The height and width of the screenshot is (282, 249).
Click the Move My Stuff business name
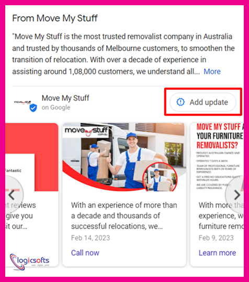click(65, 98)
